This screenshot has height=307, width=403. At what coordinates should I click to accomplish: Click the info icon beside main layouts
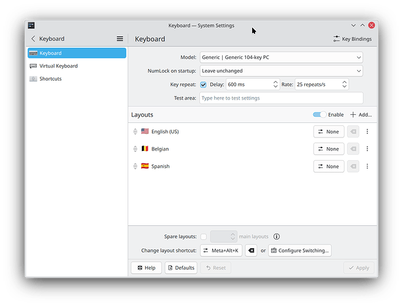pos(277,236)
